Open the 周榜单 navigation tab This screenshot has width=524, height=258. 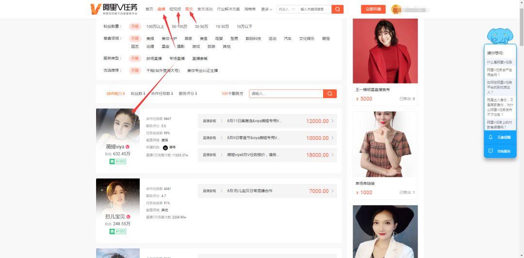coord(250,9)
